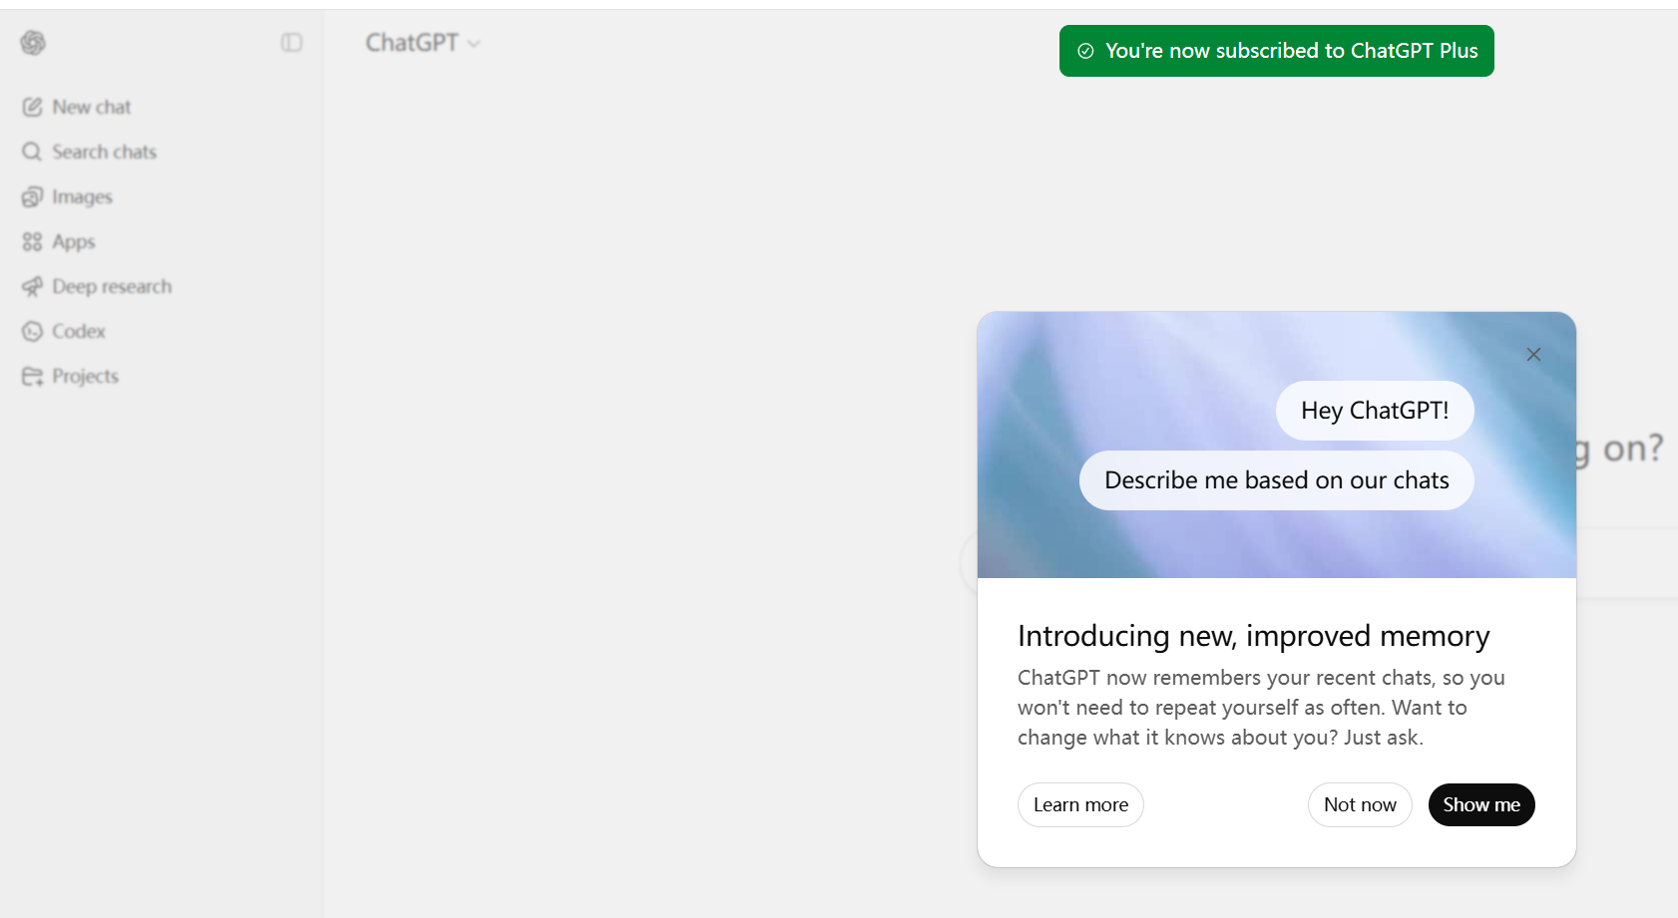
Task: Click the Apps grid icon
Action: [32, 241]
